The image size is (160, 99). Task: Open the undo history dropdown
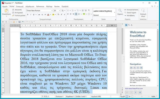(25, 22)
